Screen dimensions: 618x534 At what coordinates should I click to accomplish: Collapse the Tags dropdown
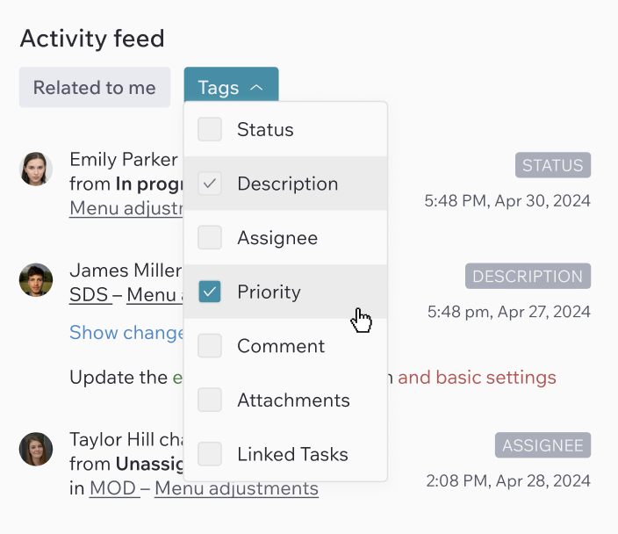click(232, 87)
